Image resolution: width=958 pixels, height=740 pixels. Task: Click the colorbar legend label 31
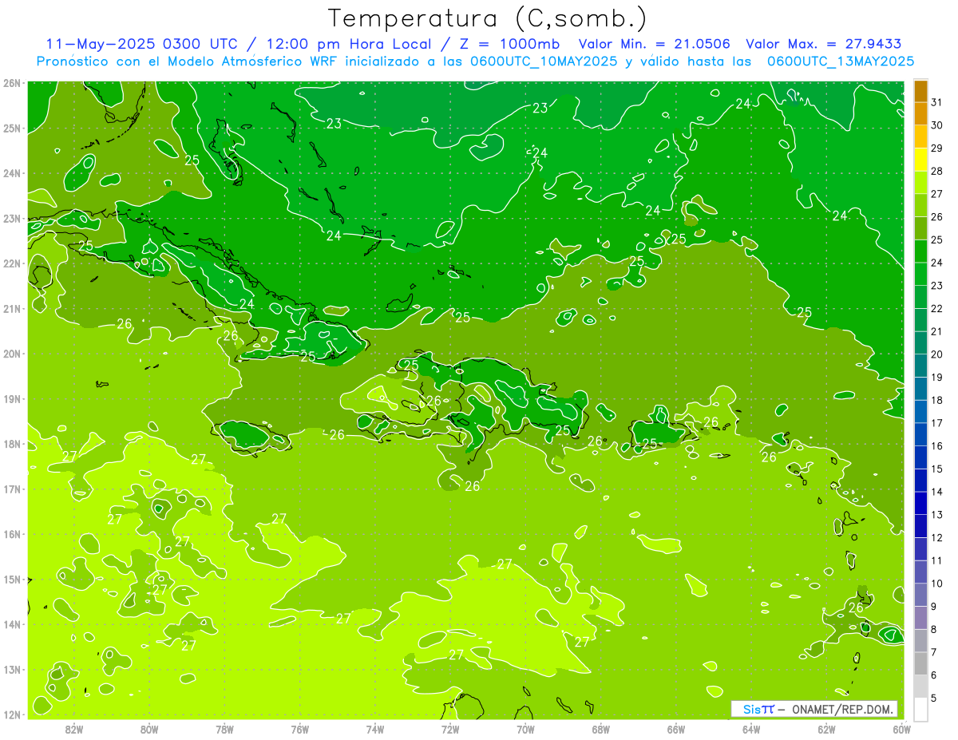[x=936, y=102]
